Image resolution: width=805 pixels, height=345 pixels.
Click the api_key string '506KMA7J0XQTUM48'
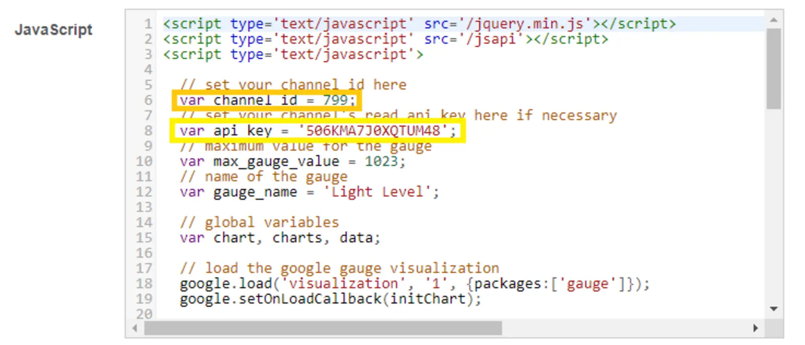[x=373, y=131]
